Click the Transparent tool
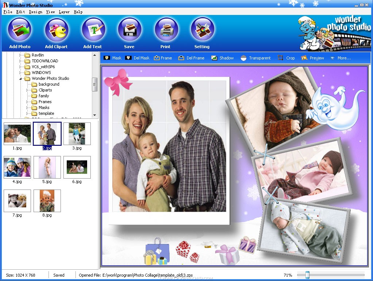 tap(256, 58)
